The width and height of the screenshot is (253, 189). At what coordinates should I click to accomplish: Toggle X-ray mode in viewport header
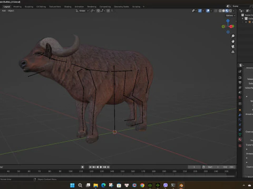point(216,11)
